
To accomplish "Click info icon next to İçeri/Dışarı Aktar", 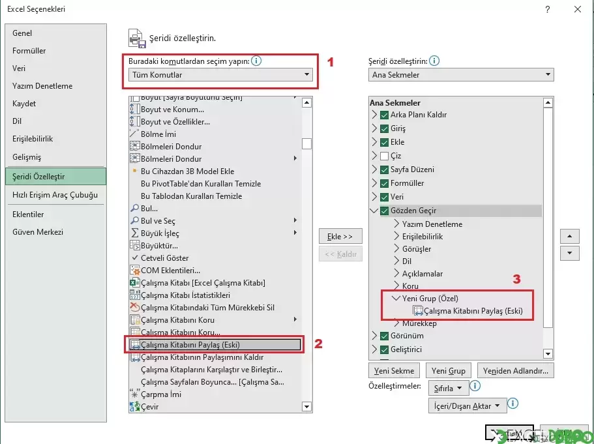I will (x=512, y=404).
